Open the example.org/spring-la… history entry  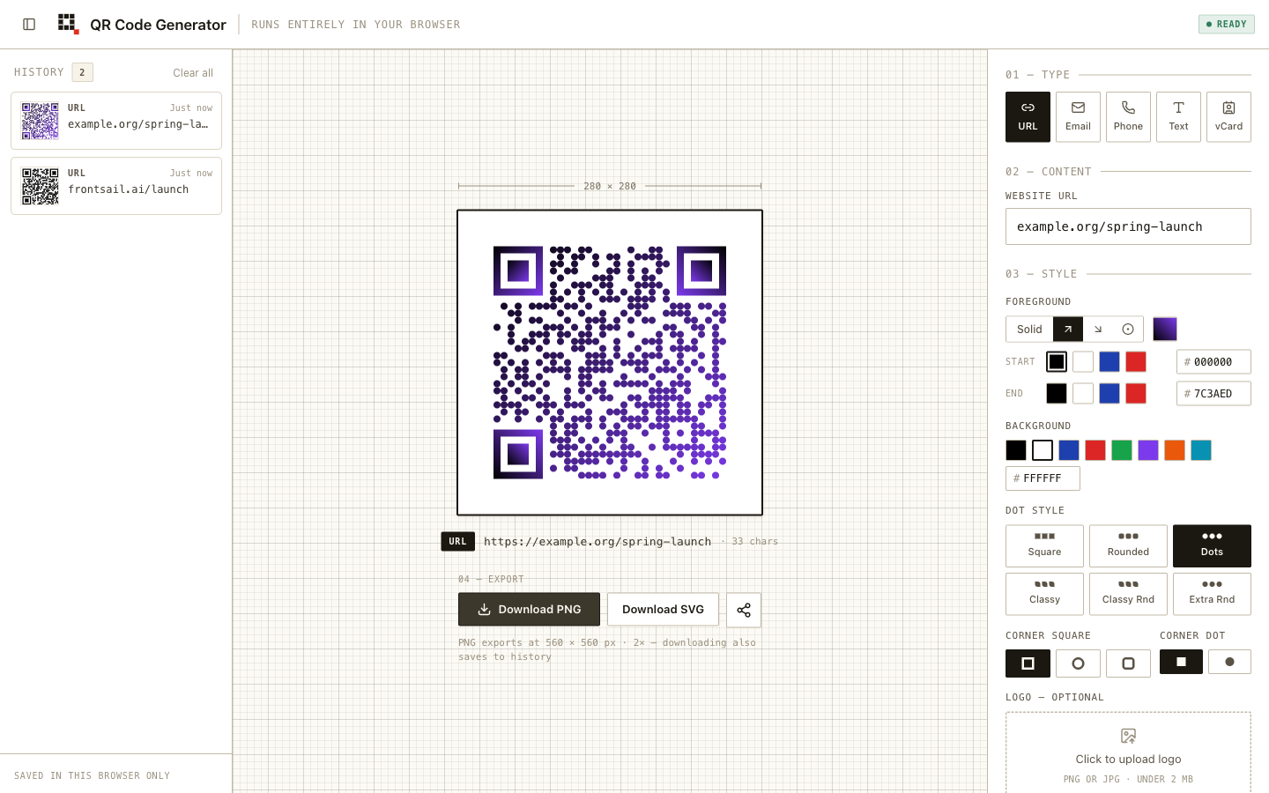click(x=116, y=121)
